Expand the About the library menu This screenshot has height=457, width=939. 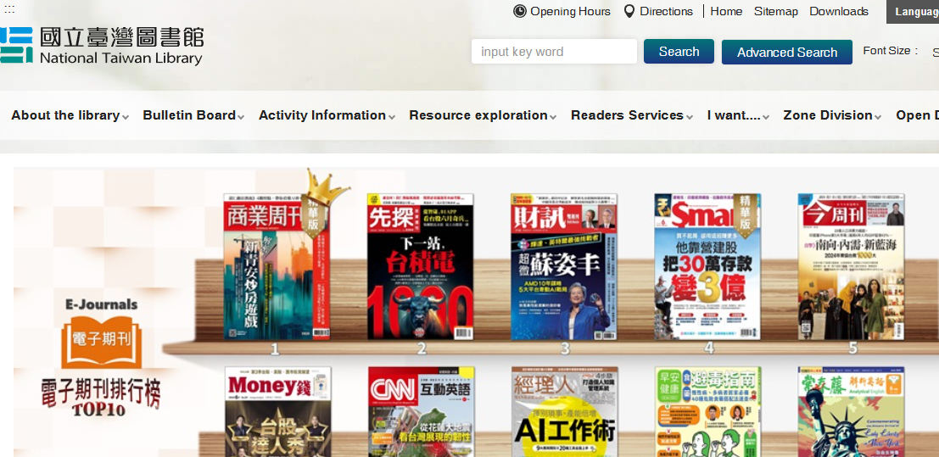pyautogui.click(x=70, y=115)
